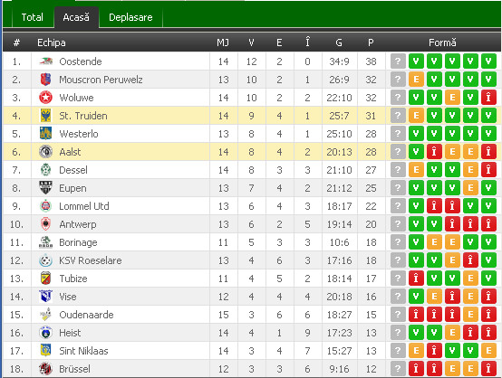Image resolution: width=502 pixels, height=378 pixels.
Task: Click the St. Truiden team crest
Action: [45, 116]
